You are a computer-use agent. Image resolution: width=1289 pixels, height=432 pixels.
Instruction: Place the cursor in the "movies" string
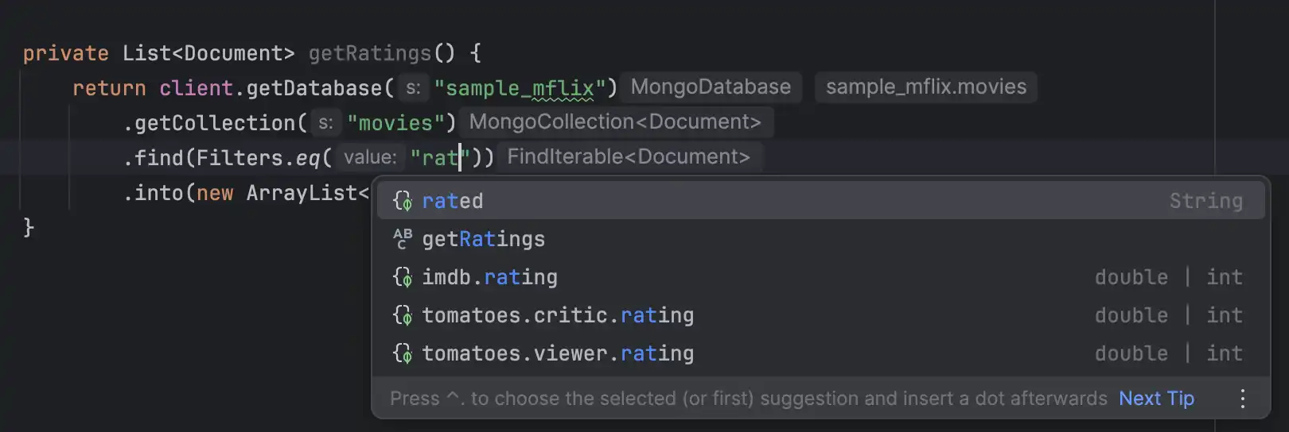[x=395, y=123]
